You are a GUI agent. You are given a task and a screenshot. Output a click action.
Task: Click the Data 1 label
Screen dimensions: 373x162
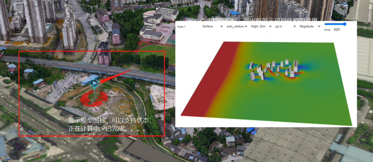(181, 27)
